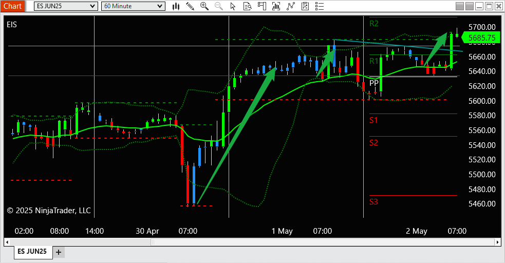Click the S2 support label
The width and height of the screenshot is (505, 263).
coord(373,143)
